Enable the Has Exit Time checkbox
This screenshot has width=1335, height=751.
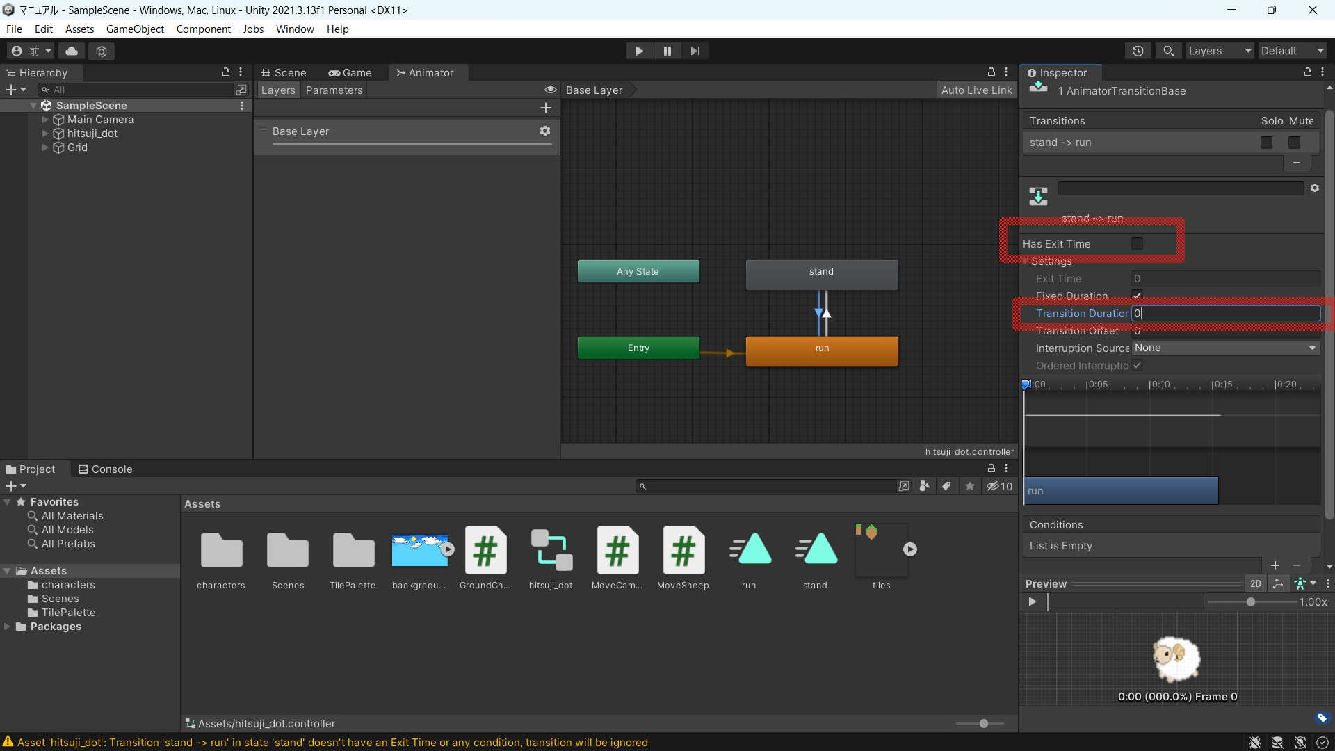click(1137, 243)
